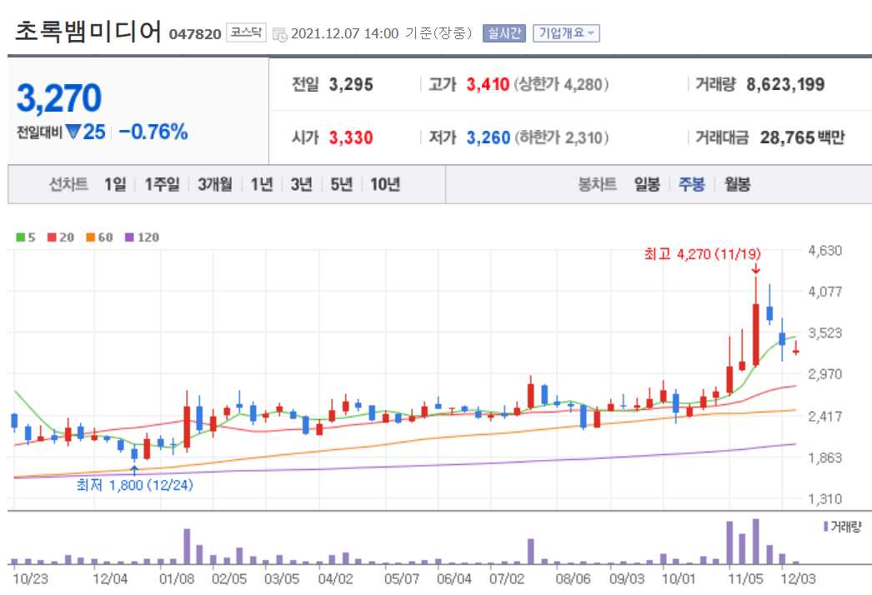872x595 pixels.
Task: Click the 코스닥 market badge
Action: pyautogui.click(x=248, y=32)
